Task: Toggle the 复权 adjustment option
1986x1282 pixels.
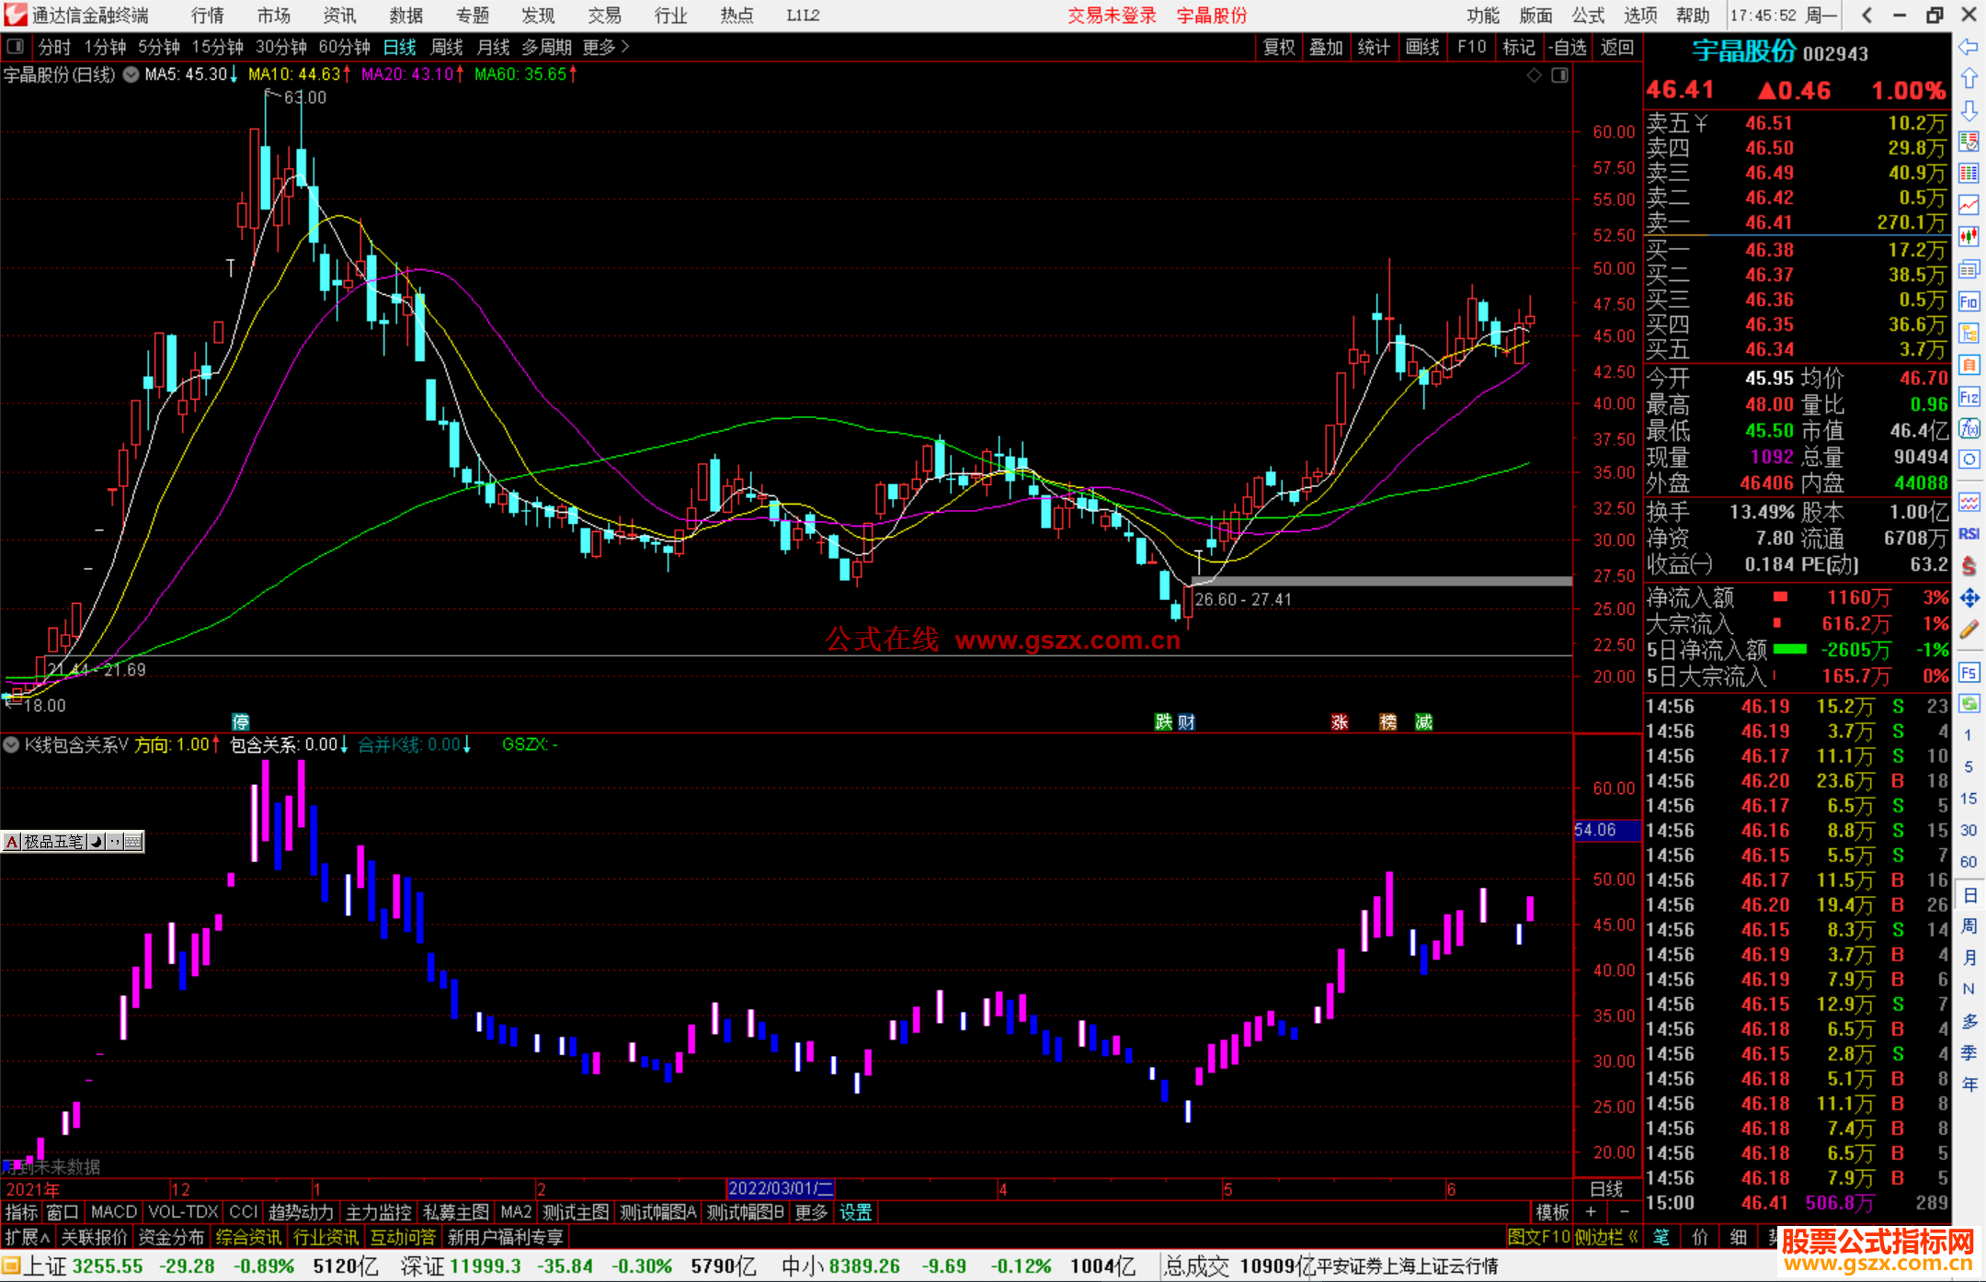Action: pos(1279,47)
